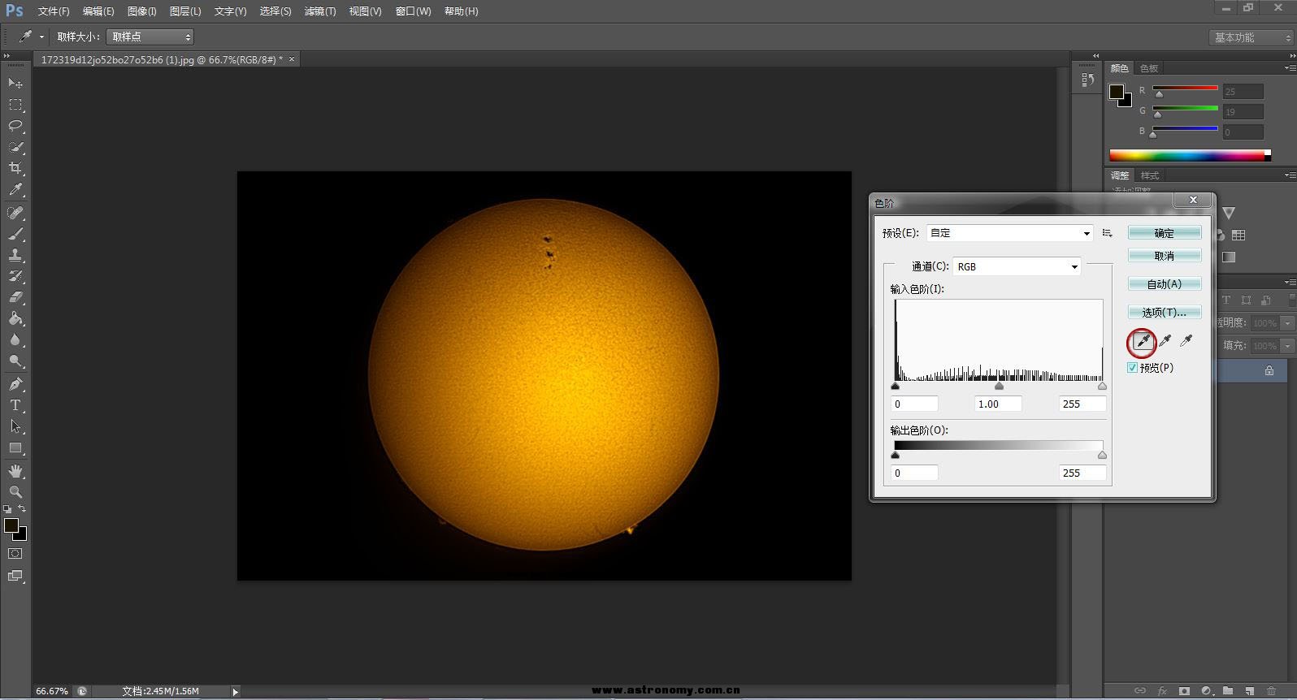The image size is (1297, 700).
Task: Click the create new group folder icon
Action: pos(1228,691)
